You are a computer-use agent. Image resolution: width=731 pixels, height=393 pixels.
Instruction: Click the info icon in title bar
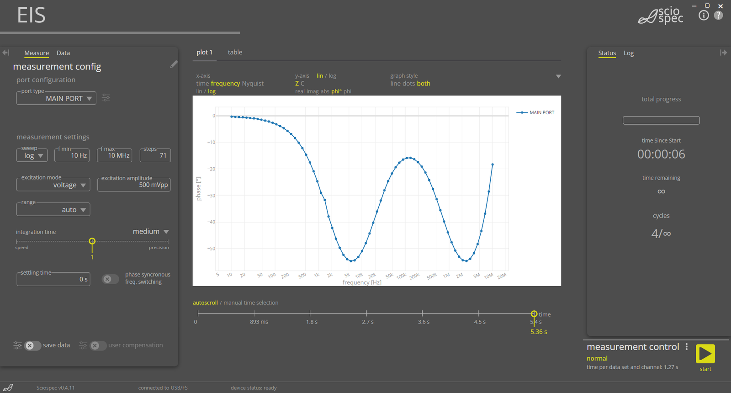click(x=704, y=16)
